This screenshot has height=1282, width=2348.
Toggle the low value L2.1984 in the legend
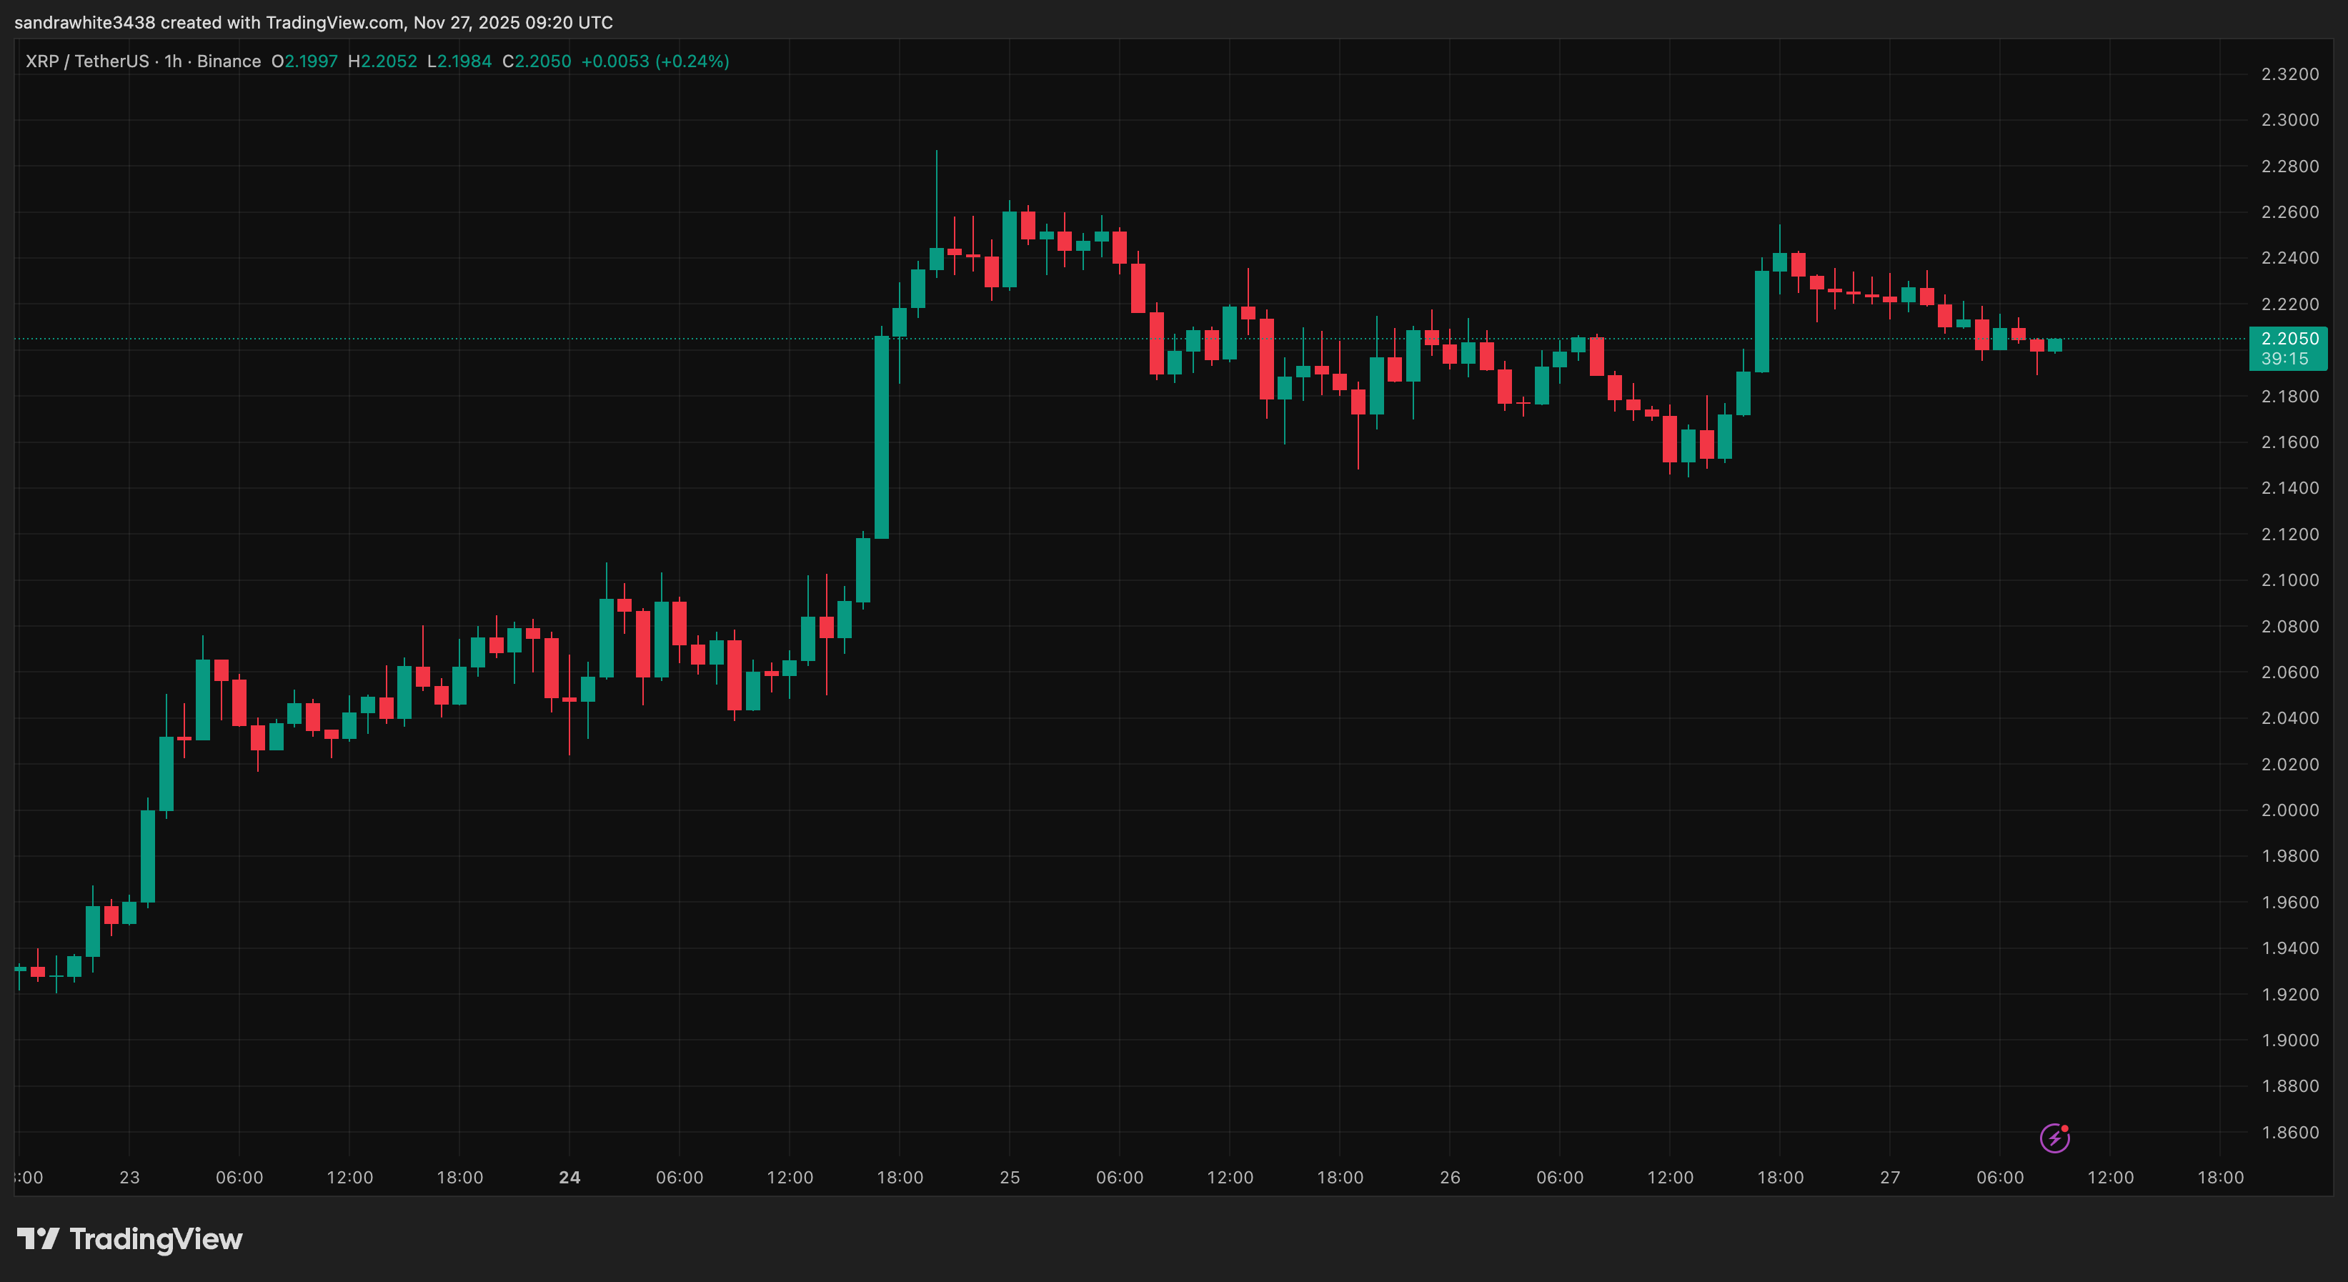tap(460, 61)
